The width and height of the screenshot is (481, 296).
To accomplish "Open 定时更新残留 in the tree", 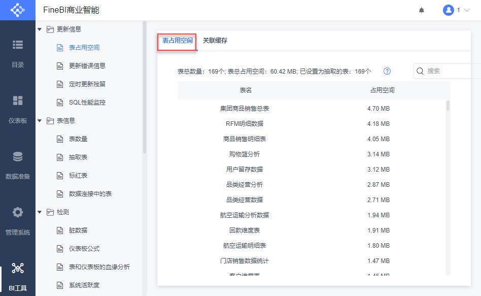I will point(87,84).
